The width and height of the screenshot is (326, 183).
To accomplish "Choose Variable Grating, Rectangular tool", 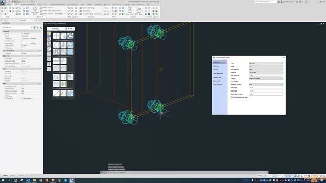I will point(91,14).
